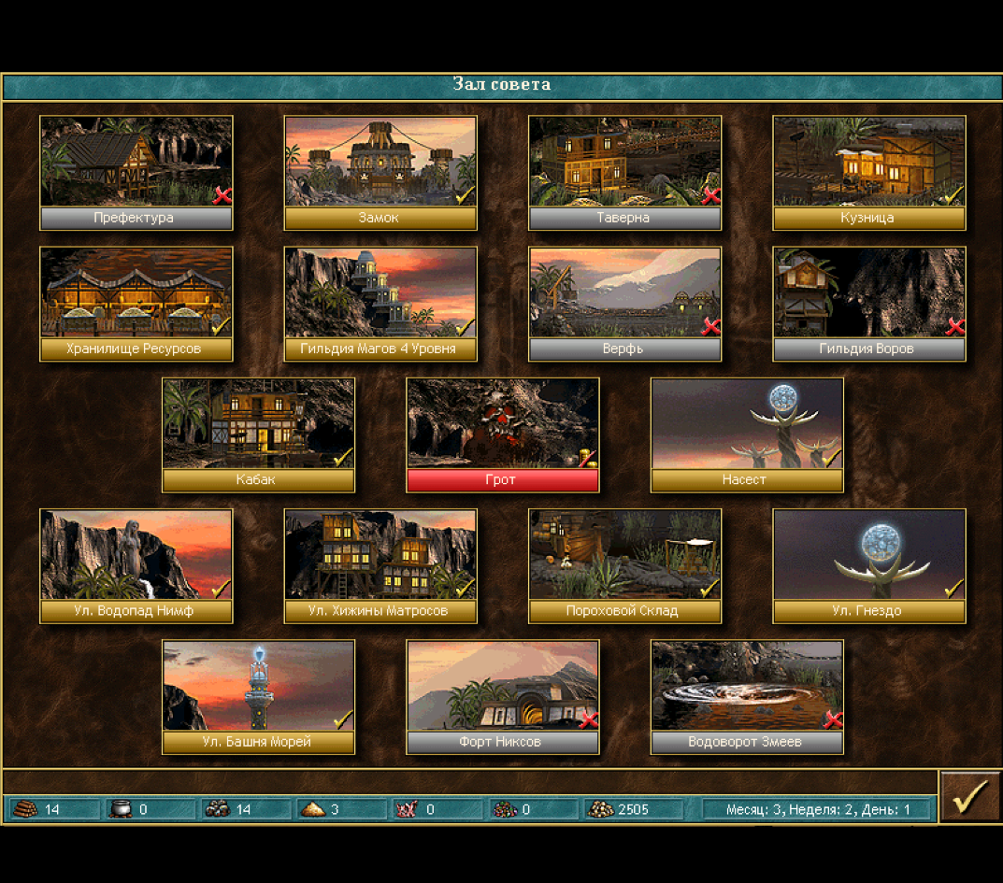Select the Гильдия Воров building
The height and width of the screenshot is (883, 1003).
pos(869,304)
